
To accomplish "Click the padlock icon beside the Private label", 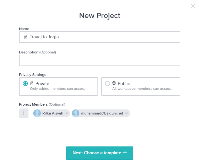I will click(x=32, y=83).
